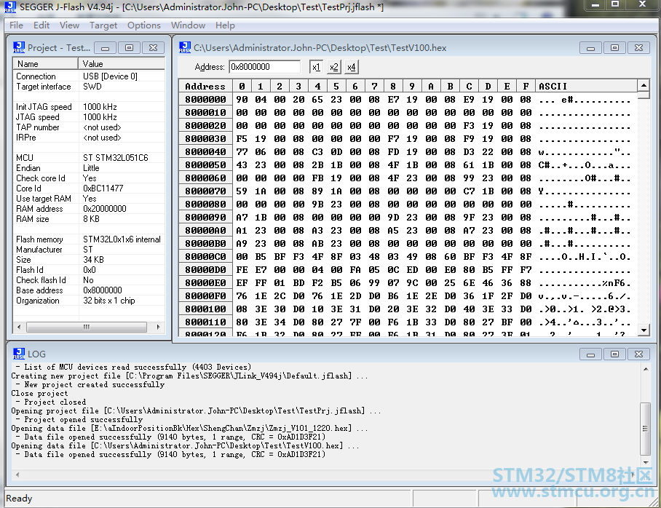661x508 pixels.
Task: Minimize the LOG panel
Action: coord(590,354)
